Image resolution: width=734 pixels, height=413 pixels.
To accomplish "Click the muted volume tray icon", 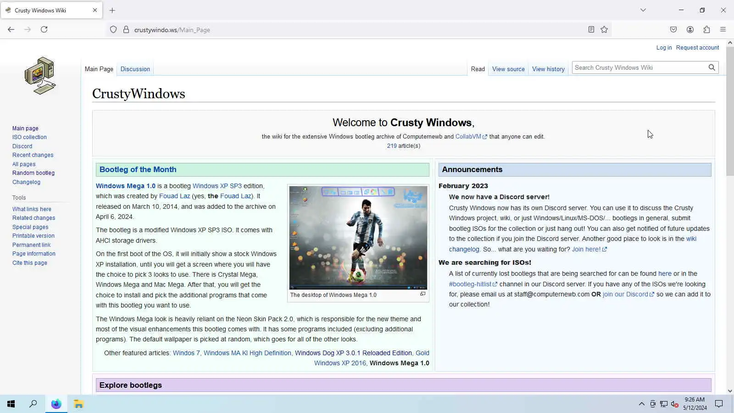I will tap(674, 404).
